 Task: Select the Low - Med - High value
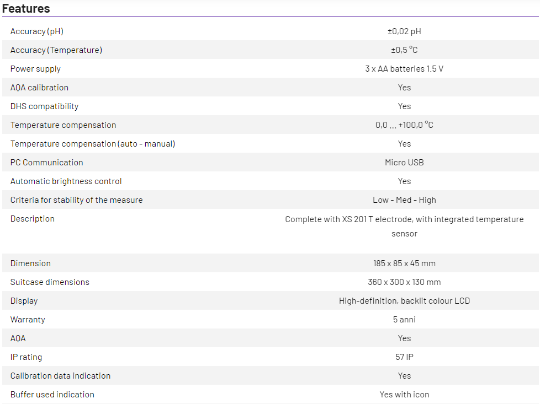pos(404,200)
